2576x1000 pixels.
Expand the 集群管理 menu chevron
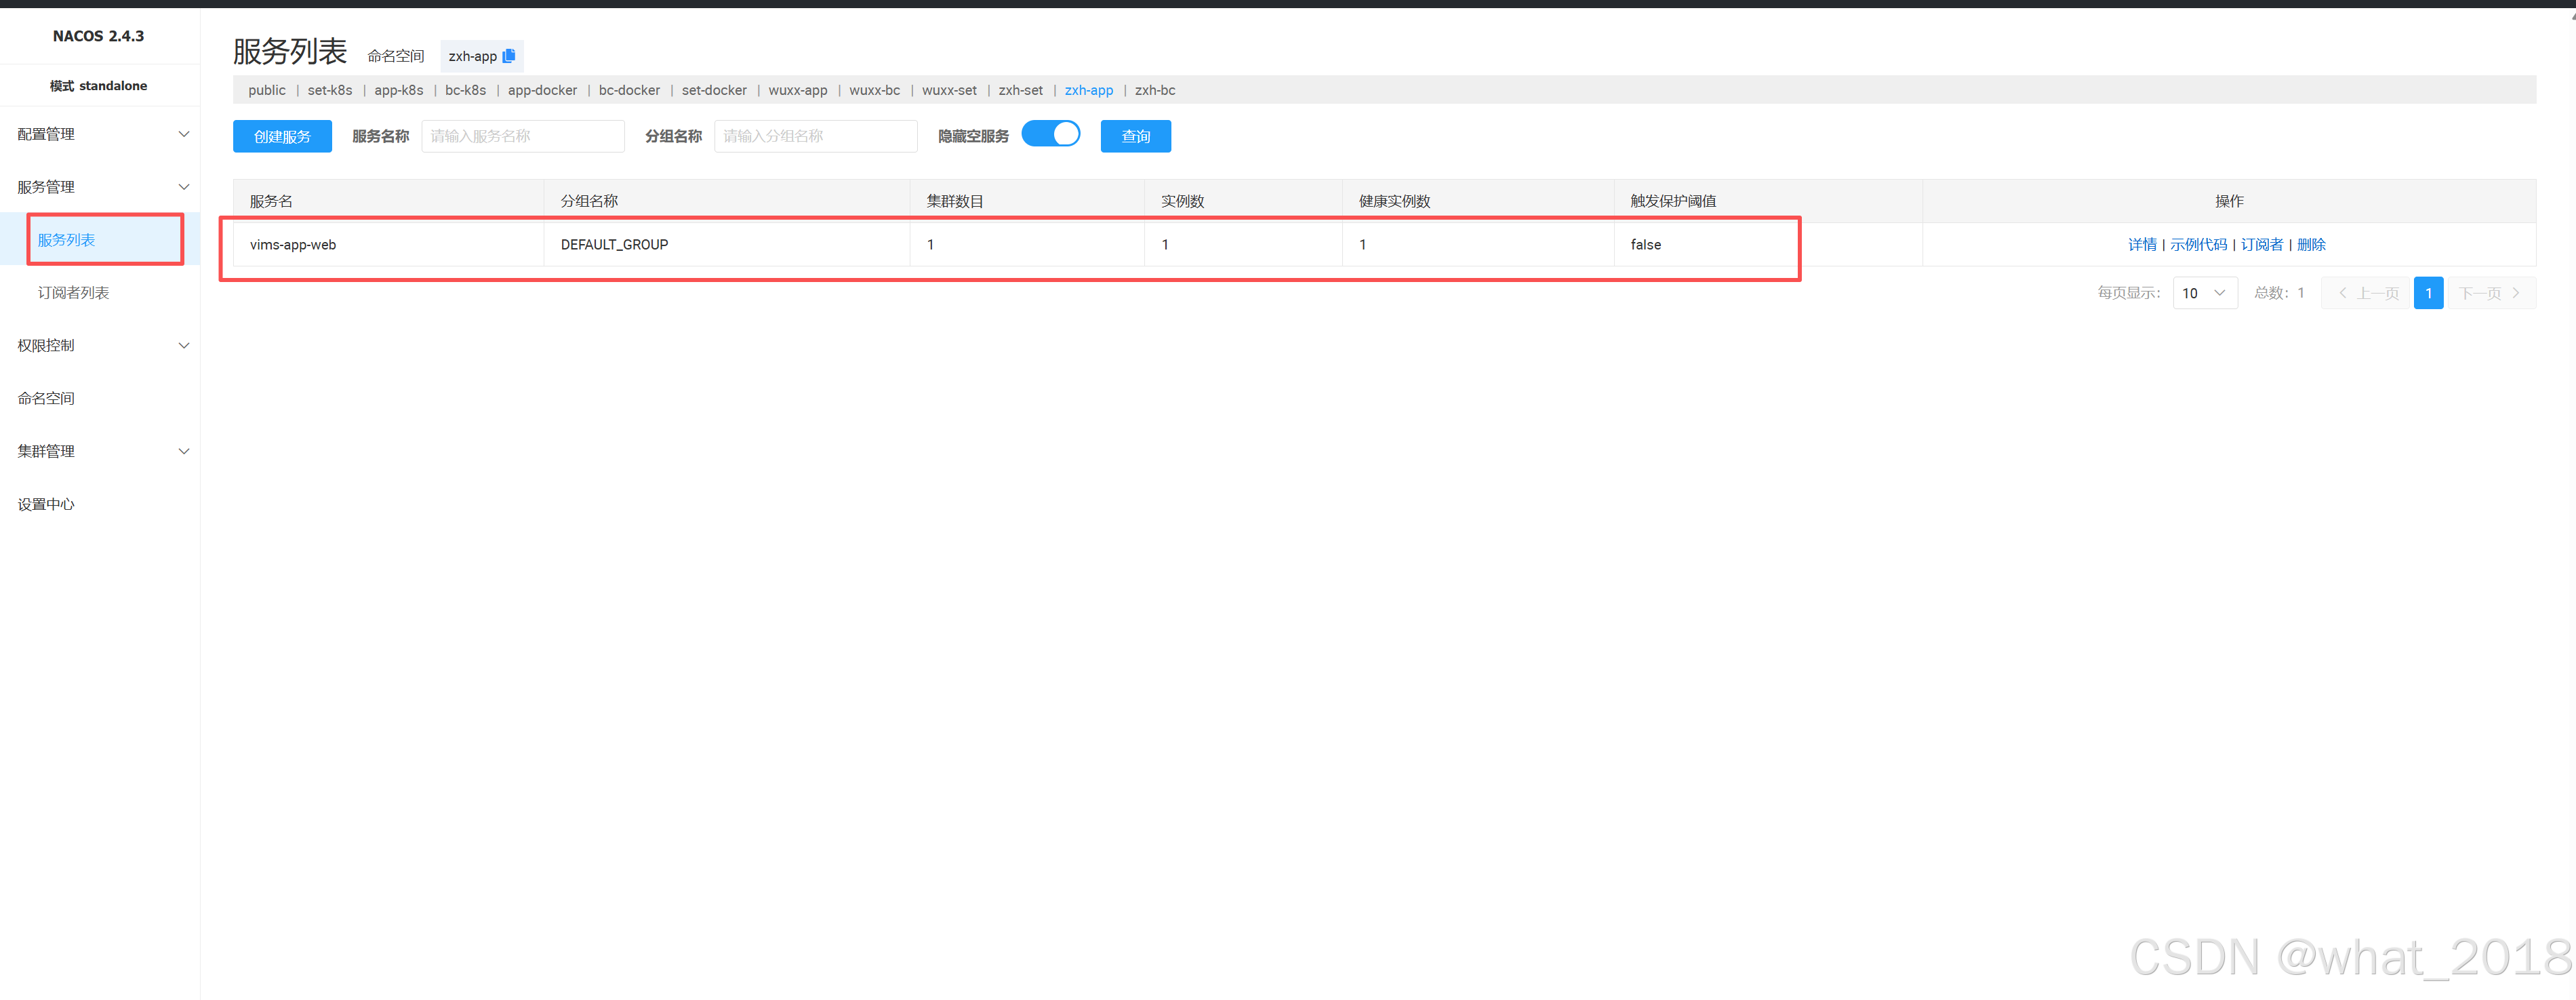click(x=184, y=451)
